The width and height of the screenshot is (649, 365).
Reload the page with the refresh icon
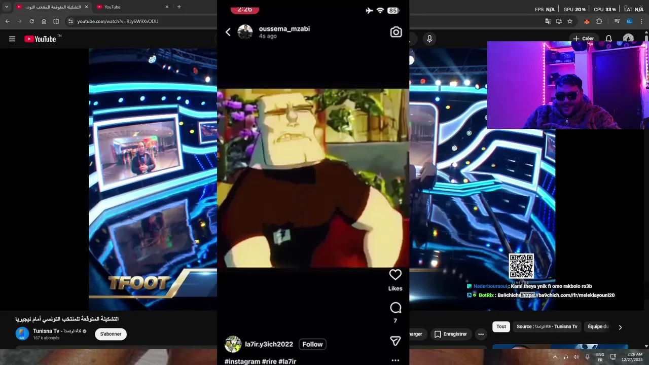(31, 21)
